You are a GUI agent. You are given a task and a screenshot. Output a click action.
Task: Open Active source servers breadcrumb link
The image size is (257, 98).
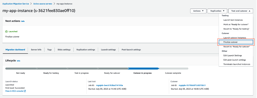pyautogui.click(x=43, y=4)
